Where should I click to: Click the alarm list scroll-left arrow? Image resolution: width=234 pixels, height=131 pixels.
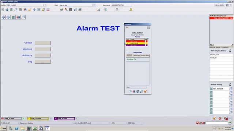(x=211, y=44)
